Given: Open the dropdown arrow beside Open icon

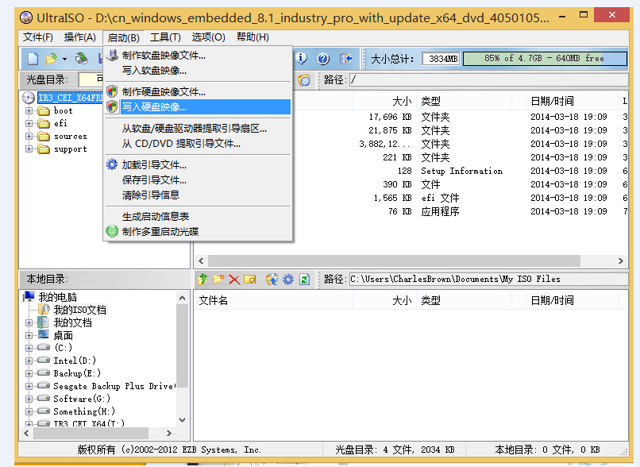Looking at the screenshot, I should point(64,60).
